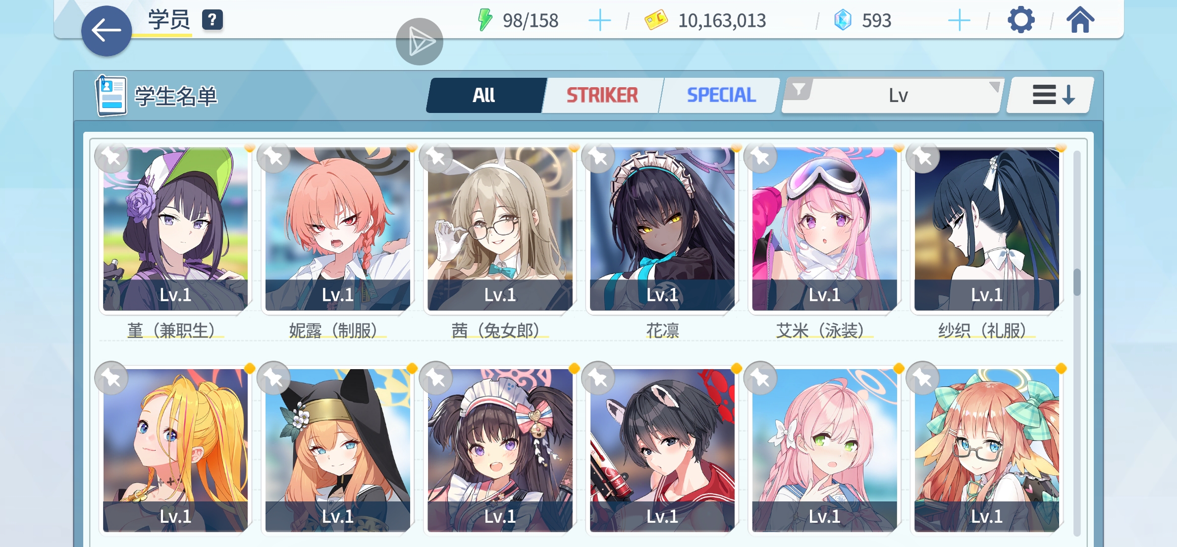The image size is (1177, 547).
Task: Toggle favorite pin on 花凛
Action: [x=598, y=158]
